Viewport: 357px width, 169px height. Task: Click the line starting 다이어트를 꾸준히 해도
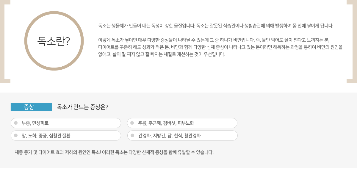pyautogui.click(x=220, y=47)
